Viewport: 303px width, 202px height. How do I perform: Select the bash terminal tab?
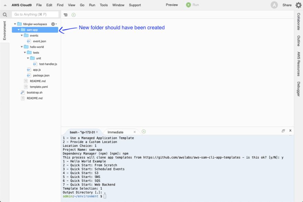pyautogui.click(x=82, y=132)
